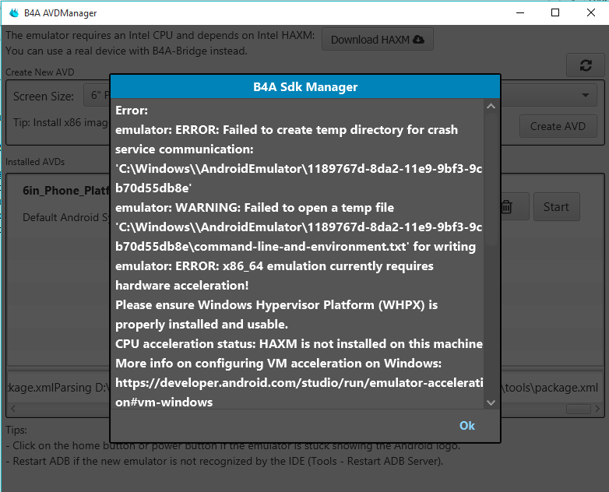Click the 'Restart ADB' tip text

pos(224,462)
